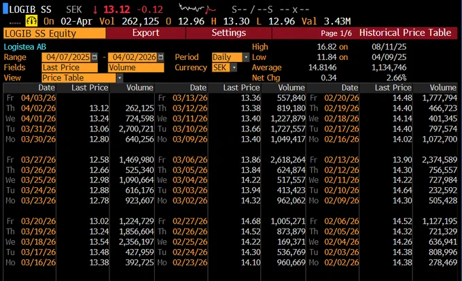Click the Val 3.43M figure
This screenshot has height=281, width=462.
338,21
